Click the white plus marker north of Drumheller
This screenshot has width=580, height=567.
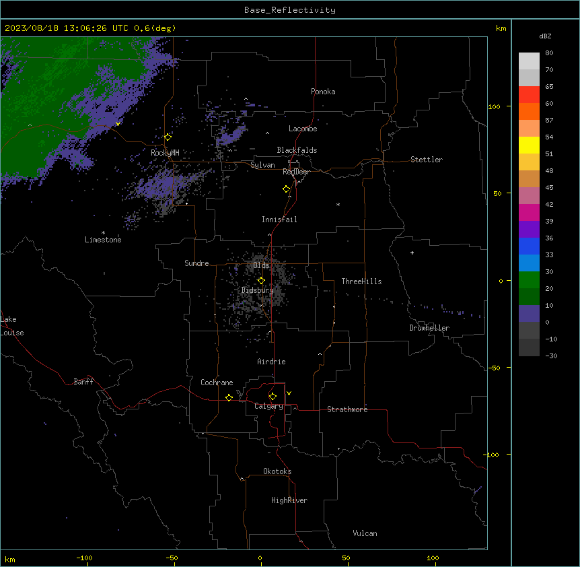412,253
